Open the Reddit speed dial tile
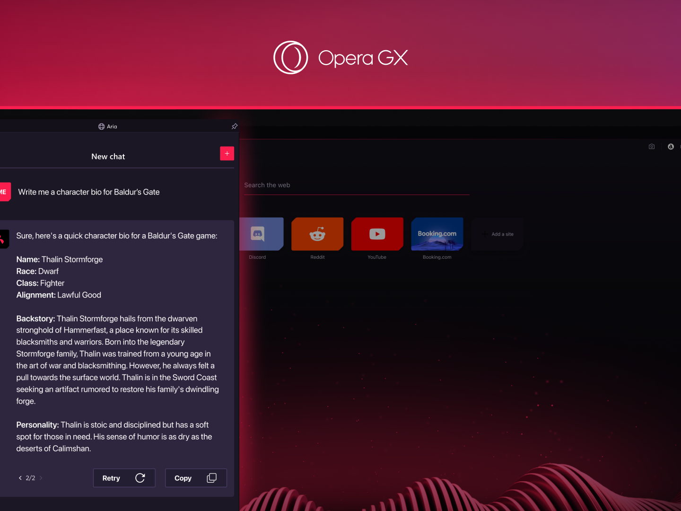681x511 pixels. point(317,234)
